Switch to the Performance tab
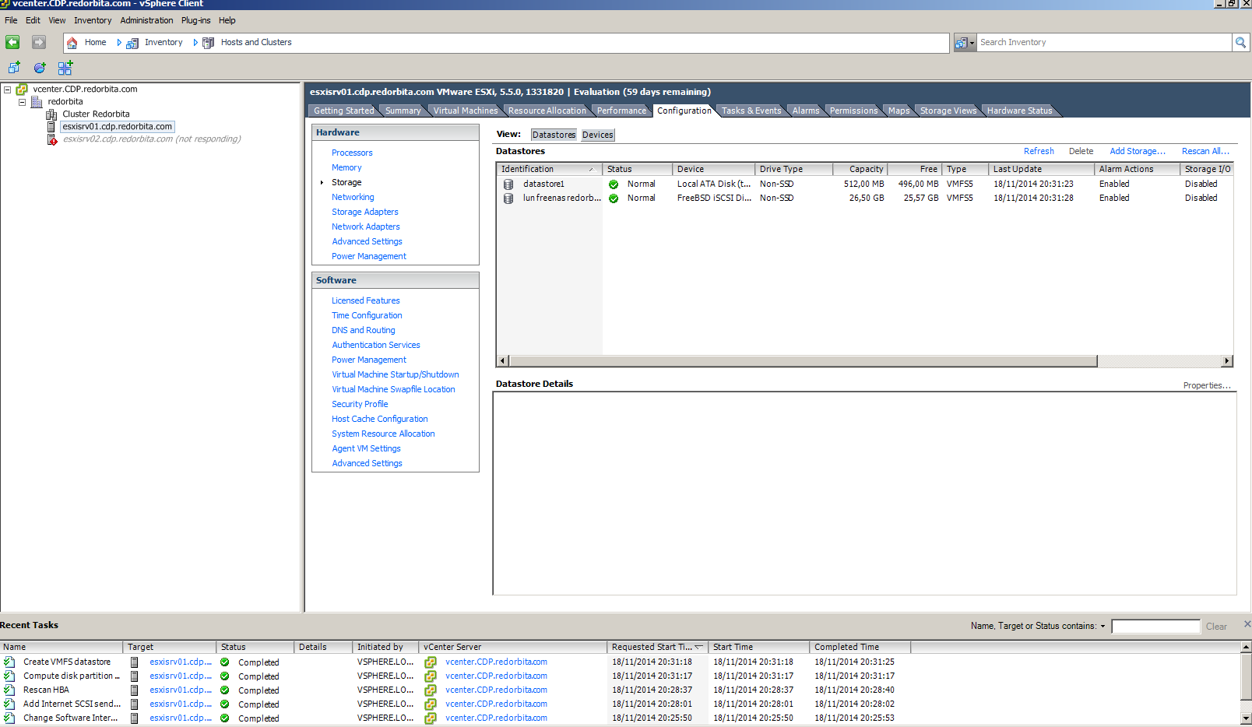Image resolution: width=1252 pixels, height=727 pixels. [x=621, y=111]
